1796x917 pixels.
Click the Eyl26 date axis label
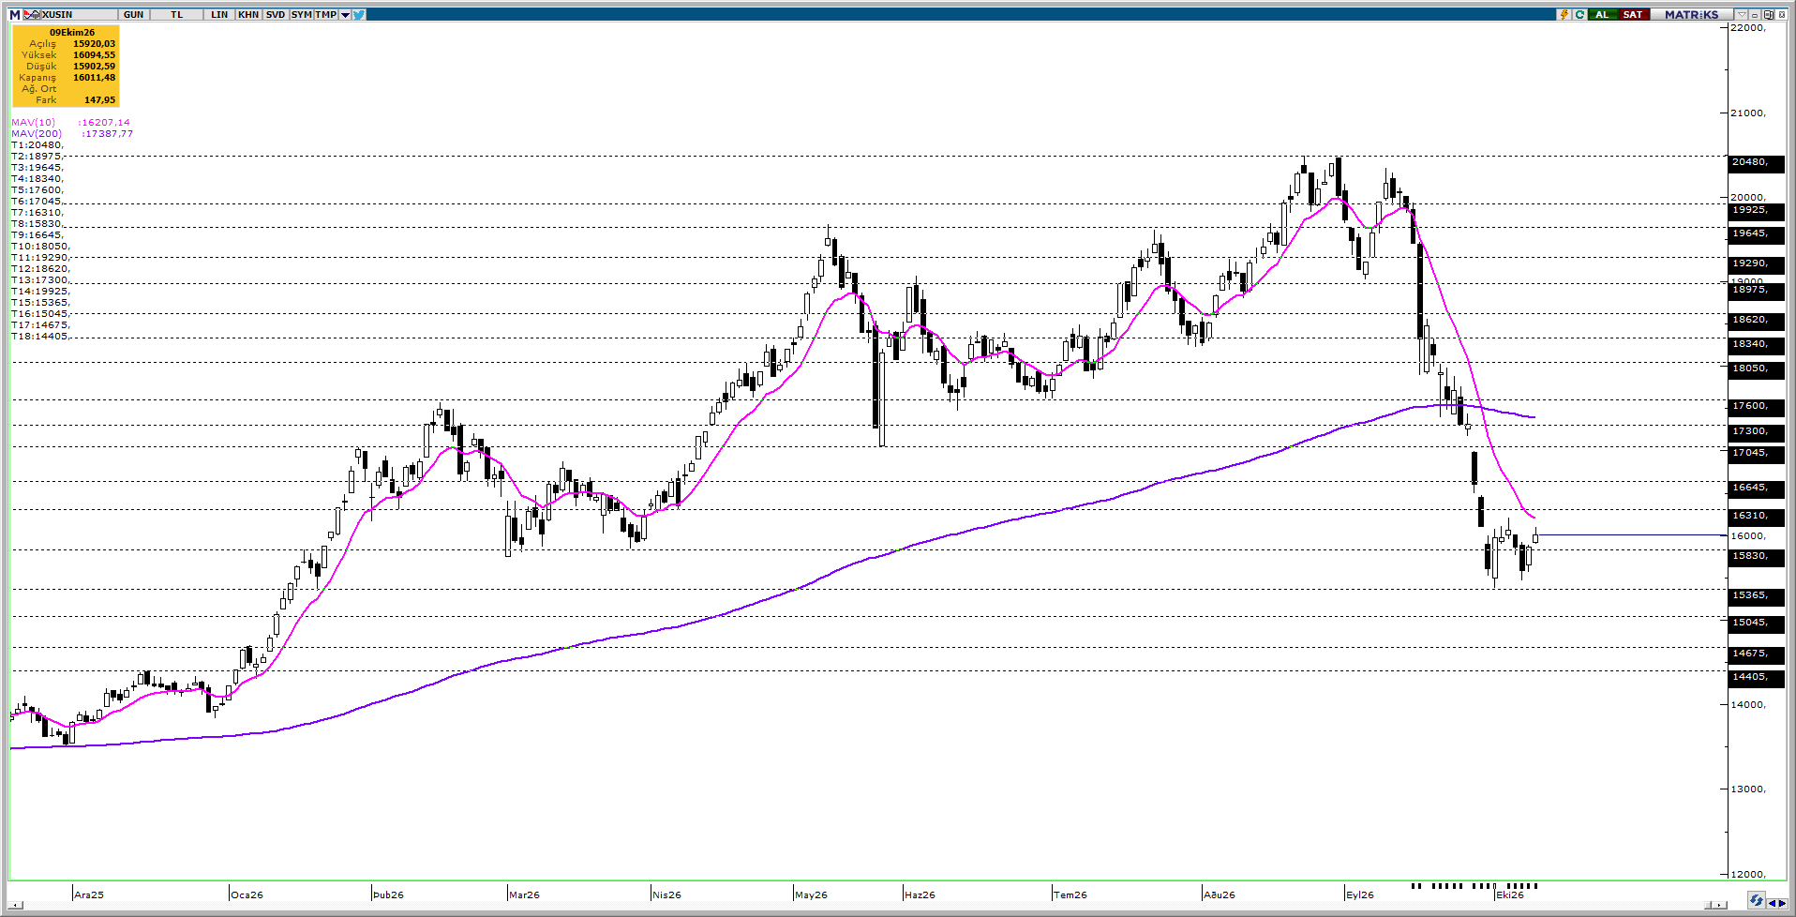click(1360, 894)
